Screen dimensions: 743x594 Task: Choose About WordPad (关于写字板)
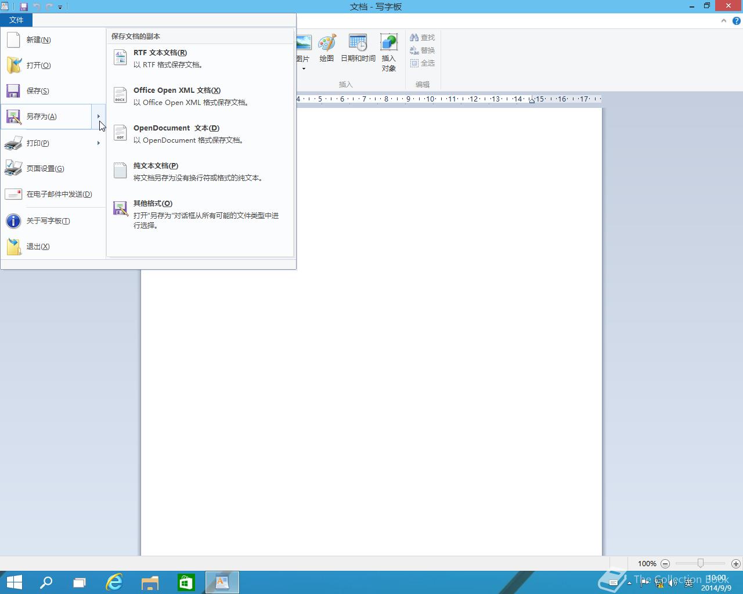pyautogui.click(x=53, y=221)
